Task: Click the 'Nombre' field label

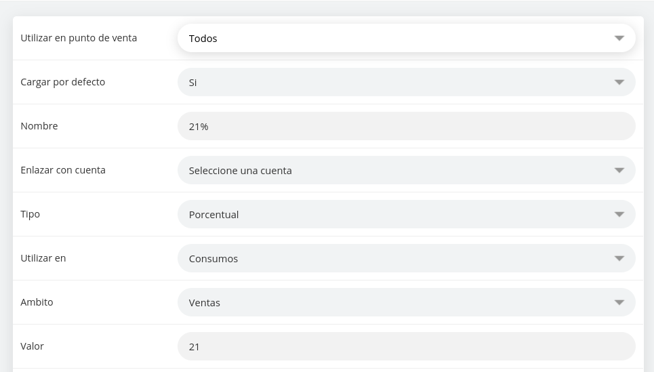Action: 39,126
